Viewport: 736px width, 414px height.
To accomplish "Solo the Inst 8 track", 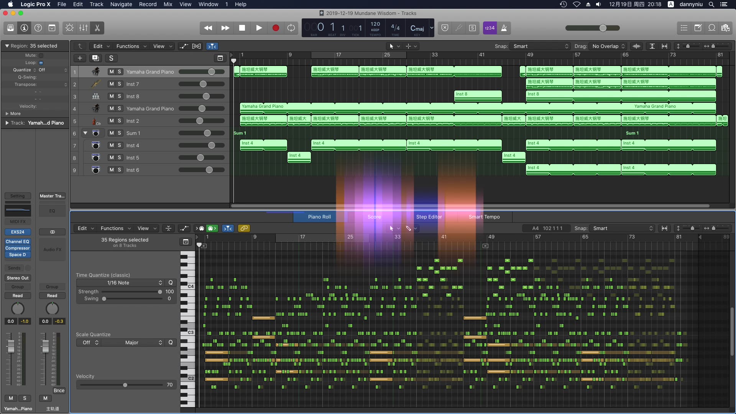I will click(x=119, y=96).
